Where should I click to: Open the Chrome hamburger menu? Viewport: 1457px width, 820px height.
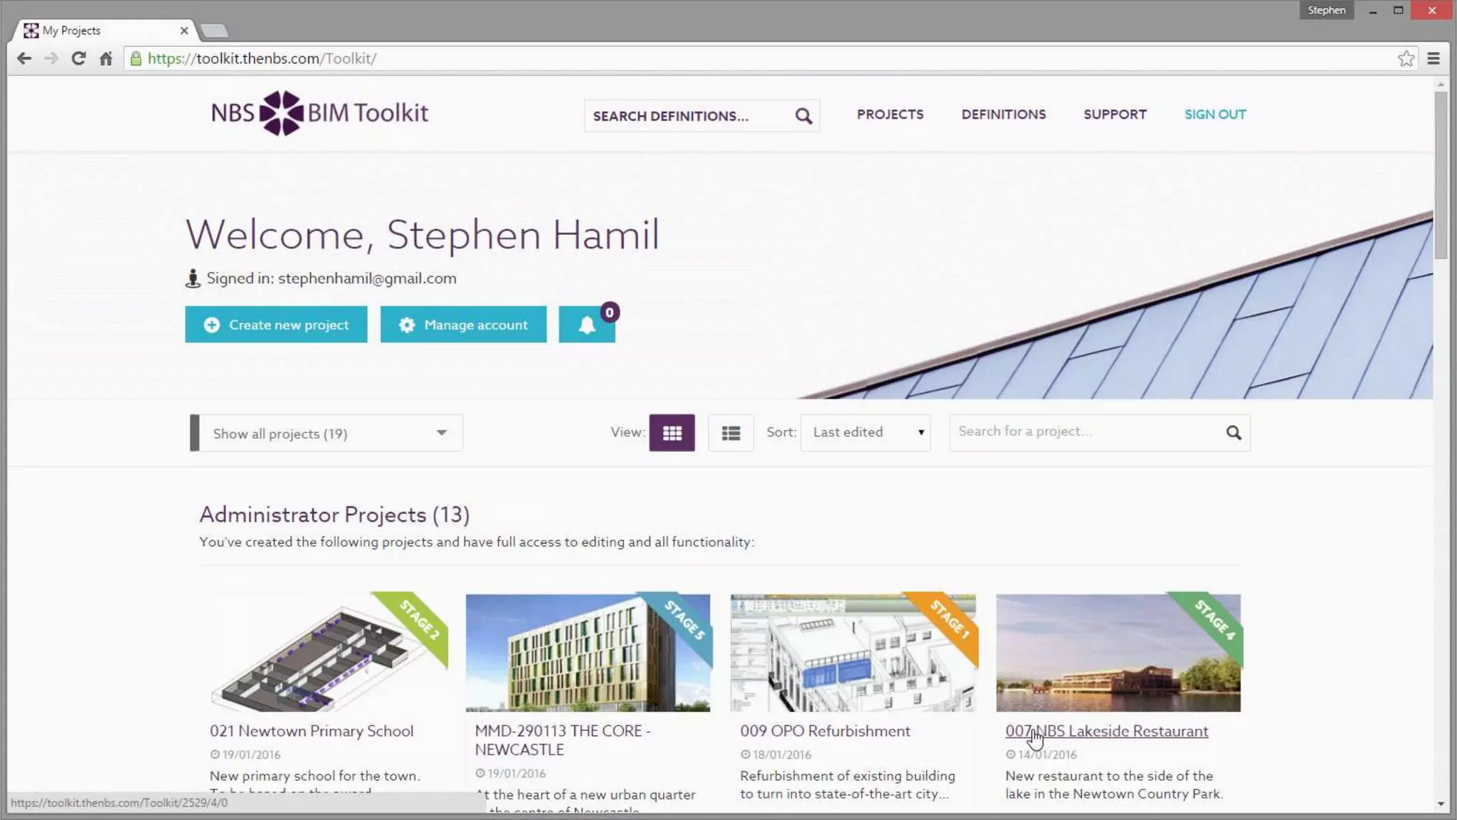click(1434, 59)
